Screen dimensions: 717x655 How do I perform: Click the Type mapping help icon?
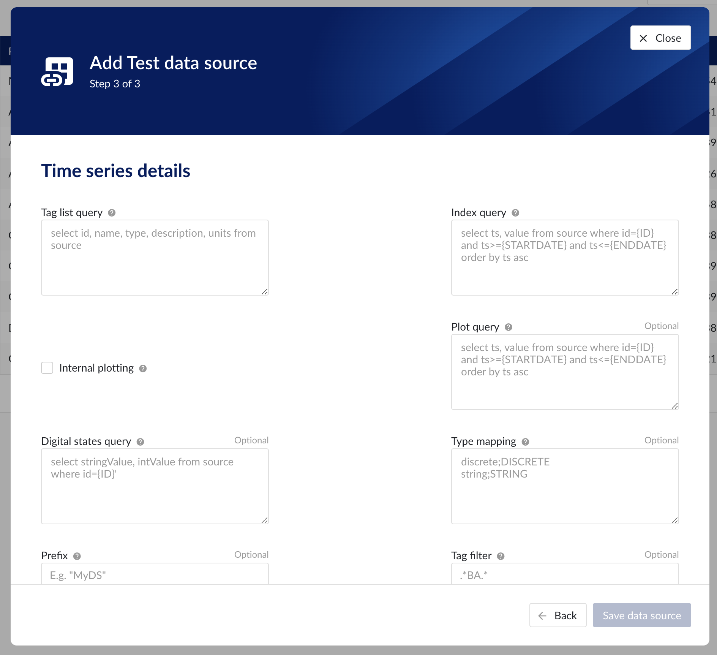(525, 442)
